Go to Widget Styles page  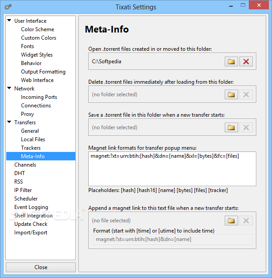37,55
